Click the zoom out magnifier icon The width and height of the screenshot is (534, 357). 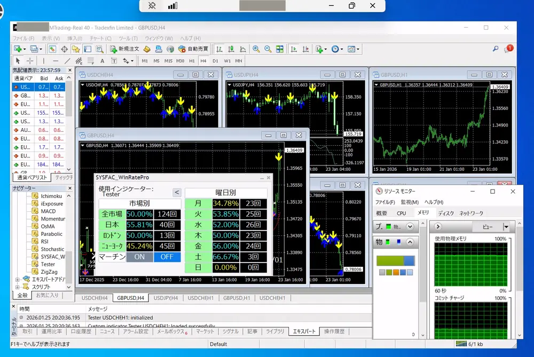(268, 49)
